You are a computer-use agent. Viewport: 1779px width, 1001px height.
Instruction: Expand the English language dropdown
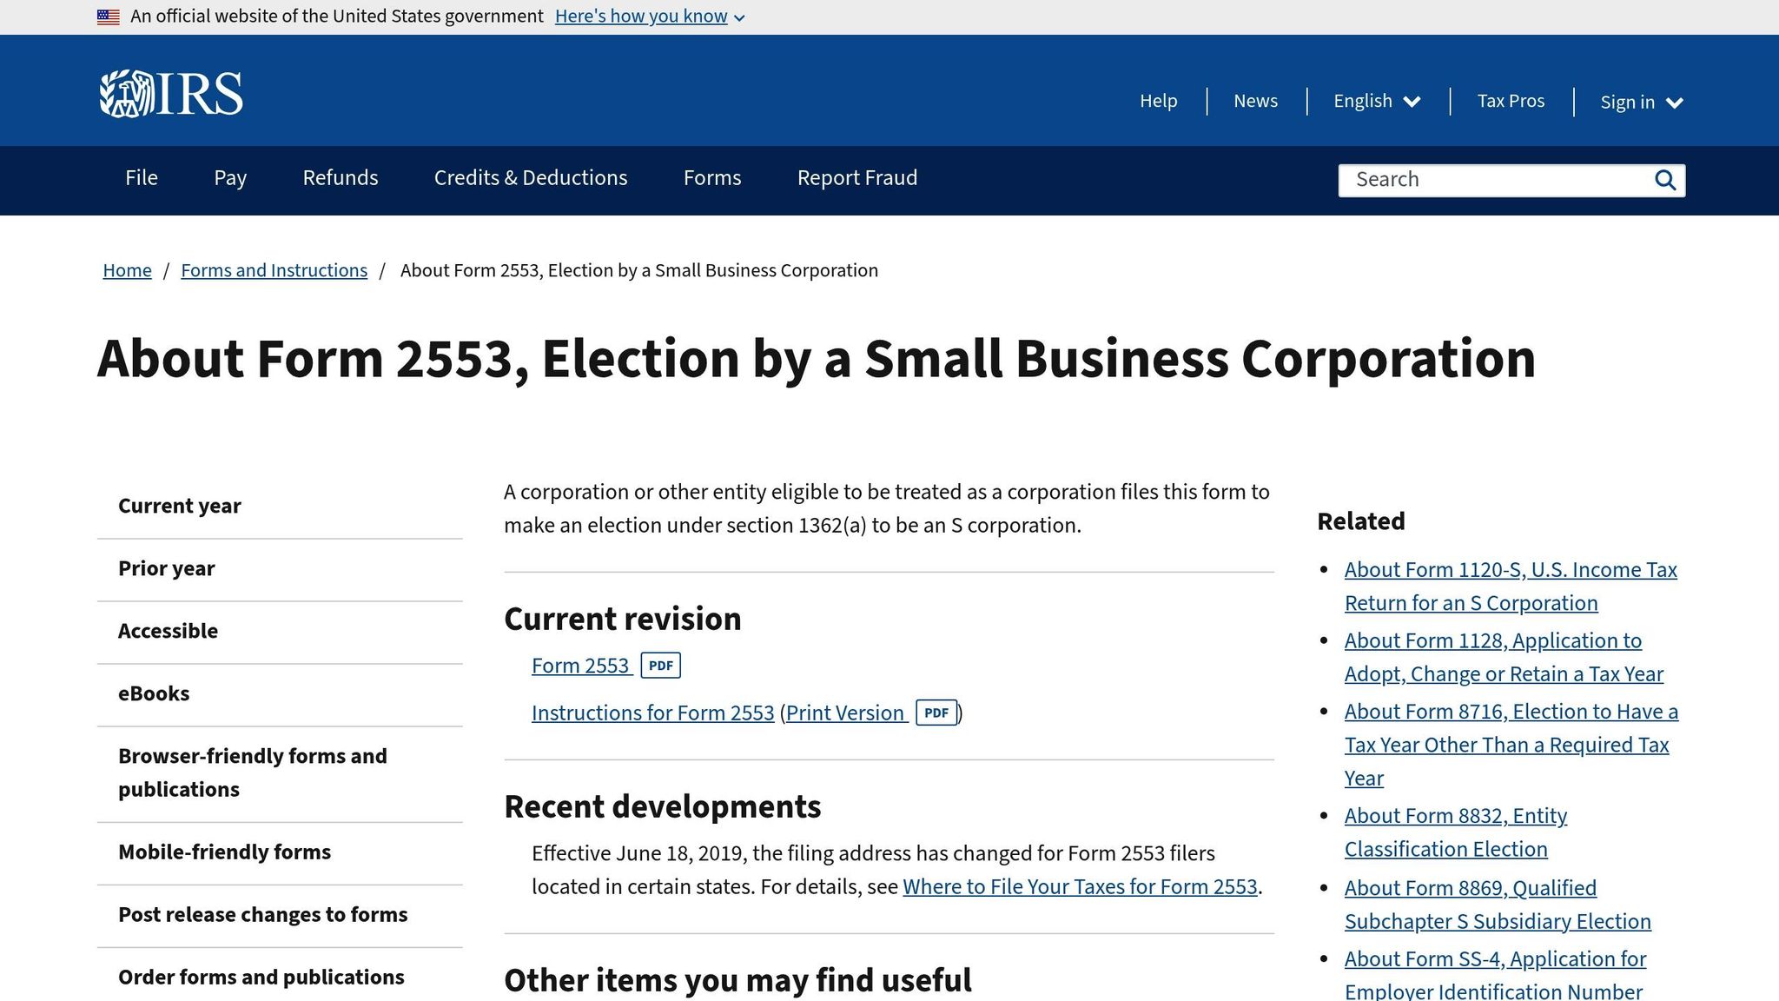(x=1377, y=101)
